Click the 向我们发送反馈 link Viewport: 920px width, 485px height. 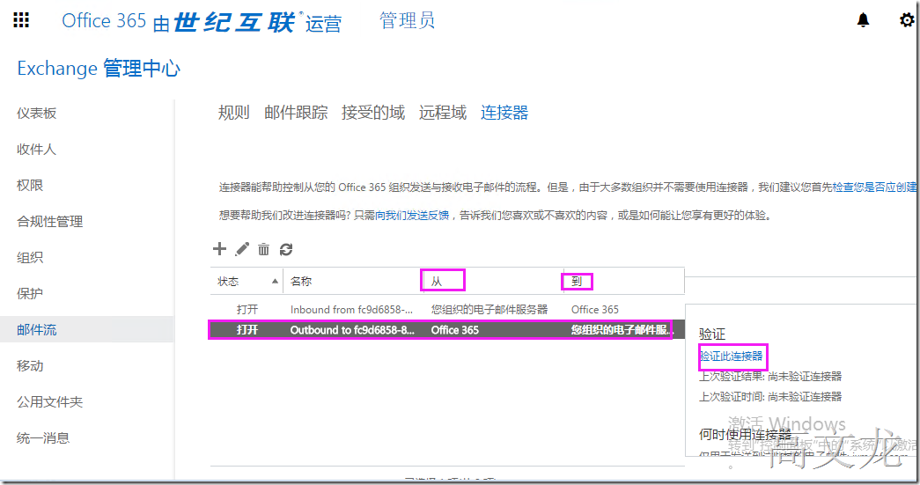(412, 216)
